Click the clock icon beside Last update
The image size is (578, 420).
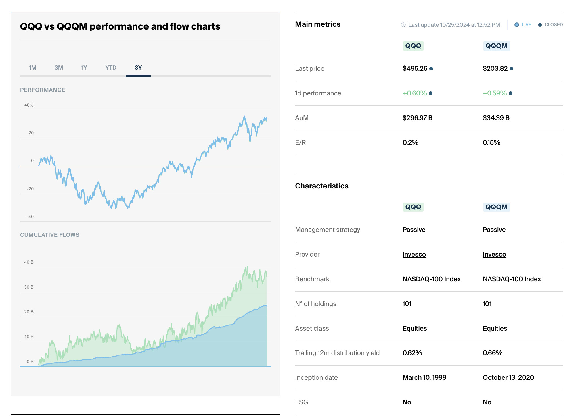[403, 25]
